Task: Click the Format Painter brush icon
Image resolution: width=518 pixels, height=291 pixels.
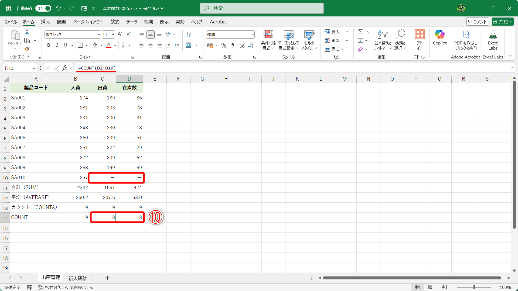Action: click(27, 49)
